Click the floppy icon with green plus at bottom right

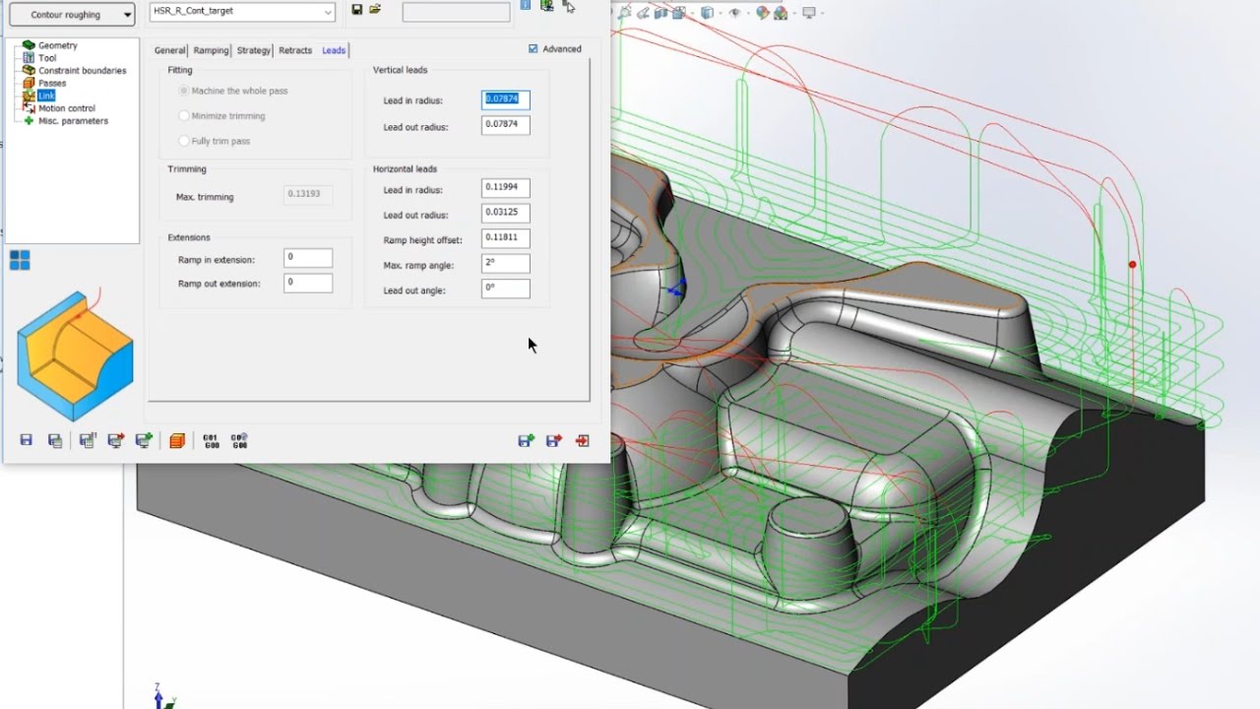(x=526, y=441)
